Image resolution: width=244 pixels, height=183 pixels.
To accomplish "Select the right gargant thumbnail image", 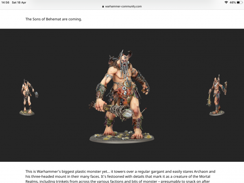I will pos(217,97).
